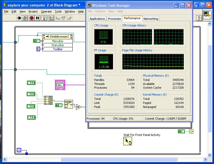
Task: Click the VI icon pane at top right
Action: [207, 15]
